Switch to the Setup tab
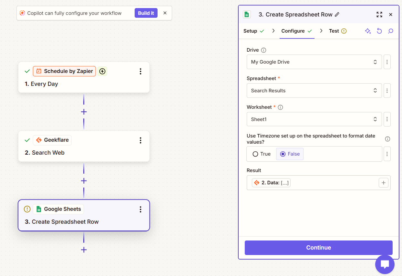 254,31
